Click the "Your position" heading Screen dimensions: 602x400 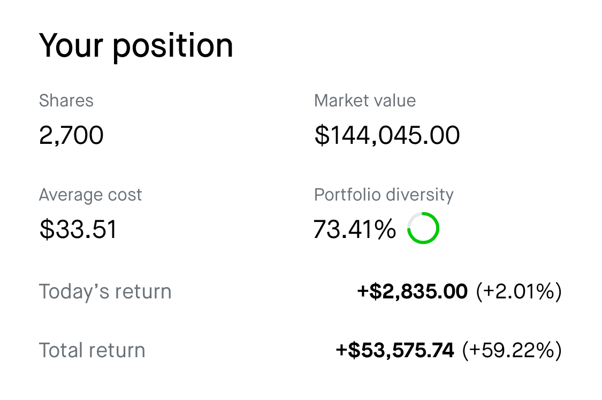[136, 46]
